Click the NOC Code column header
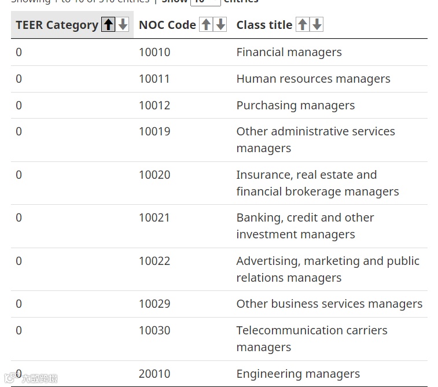Image resolution: width=438 pixels, height=387 pixels. point(167,25)
